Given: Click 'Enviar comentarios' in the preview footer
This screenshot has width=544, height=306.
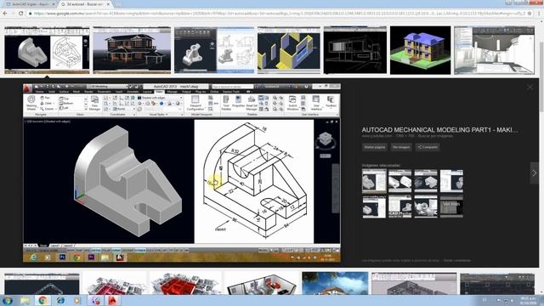Looking at the screenshot, I should 457,260.
